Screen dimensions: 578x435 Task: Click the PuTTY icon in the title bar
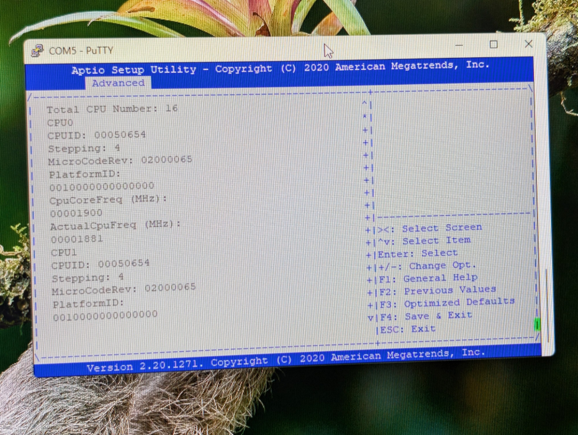pyautogui.click(x=38, y=50)
